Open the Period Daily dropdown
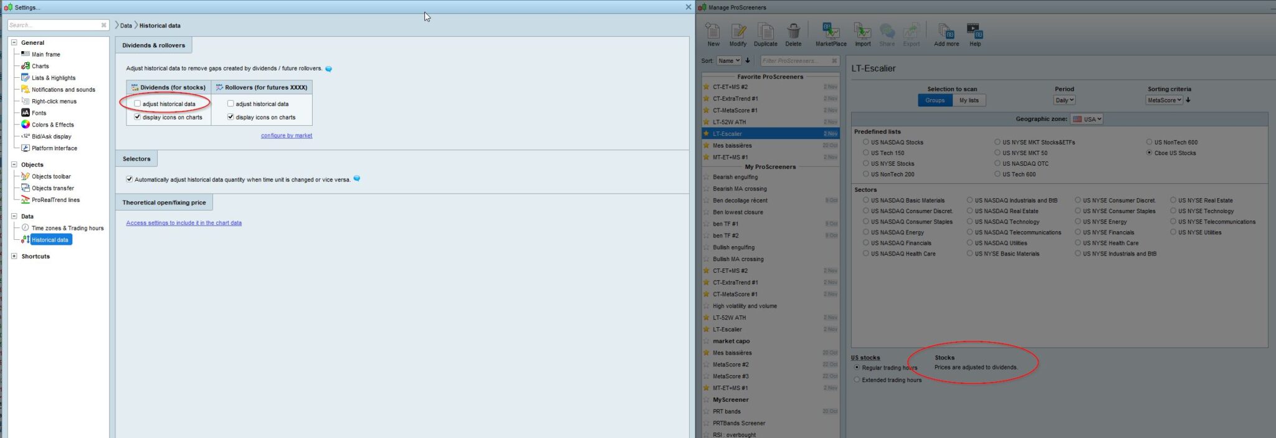The image size is (1276, 438). click(1064, 100)
